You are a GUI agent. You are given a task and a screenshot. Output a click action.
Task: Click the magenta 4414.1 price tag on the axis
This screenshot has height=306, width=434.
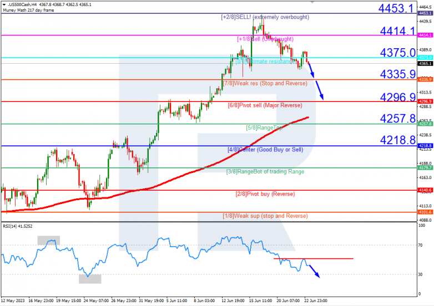click(425, 35)
